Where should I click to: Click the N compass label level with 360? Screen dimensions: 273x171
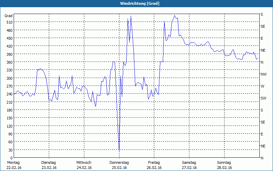pos(262,62)
